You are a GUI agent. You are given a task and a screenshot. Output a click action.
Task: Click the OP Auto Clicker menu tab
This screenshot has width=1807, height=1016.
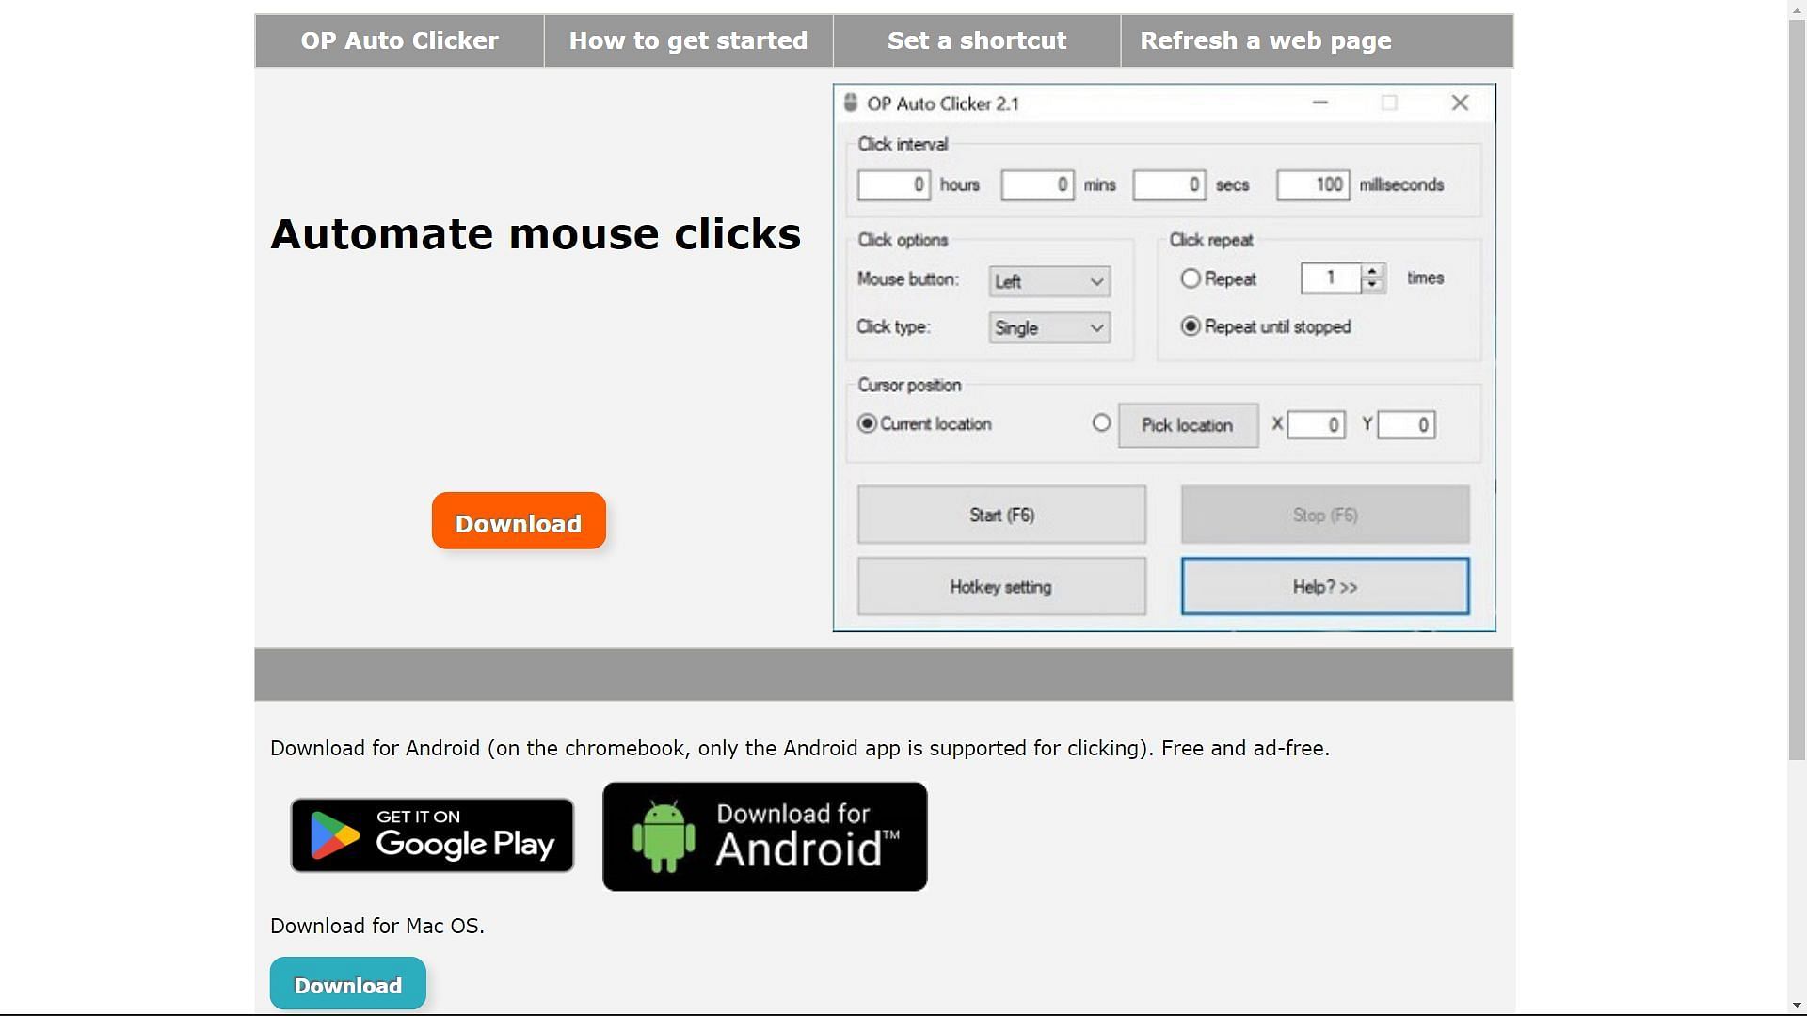pyautogui.click(x=400, y=40)
